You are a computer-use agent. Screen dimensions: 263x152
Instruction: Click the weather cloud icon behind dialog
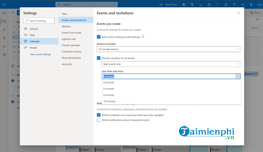258,19
